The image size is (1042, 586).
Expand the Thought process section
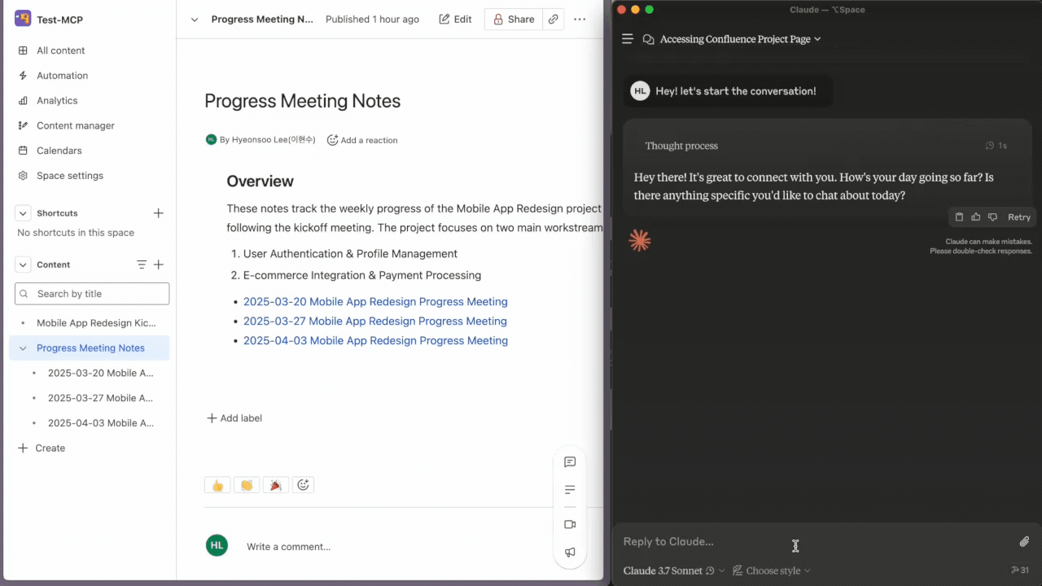coord(681,146)
